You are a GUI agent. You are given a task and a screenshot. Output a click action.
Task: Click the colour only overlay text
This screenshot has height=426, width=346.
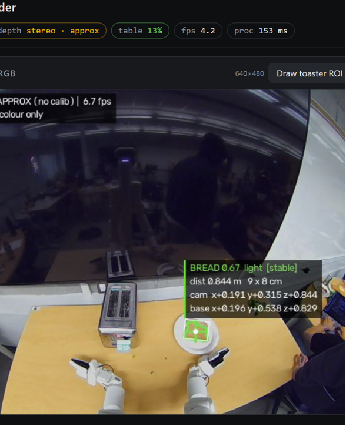tap(21, 115)
